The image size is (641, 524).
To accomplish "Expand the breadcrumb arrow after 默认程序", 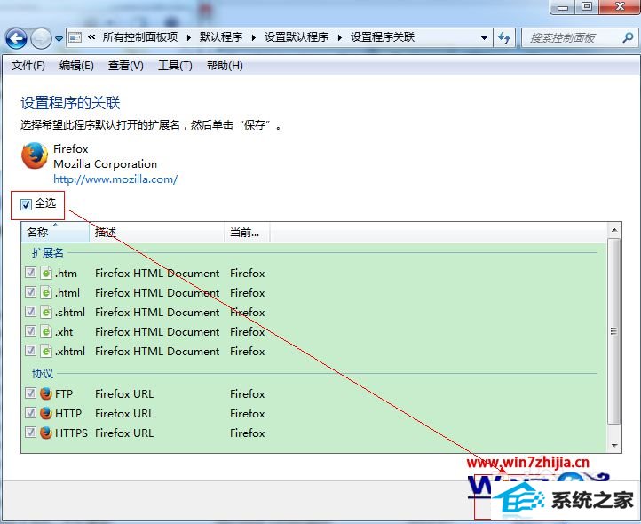I will pyautogui.click(x=252, y=37).
